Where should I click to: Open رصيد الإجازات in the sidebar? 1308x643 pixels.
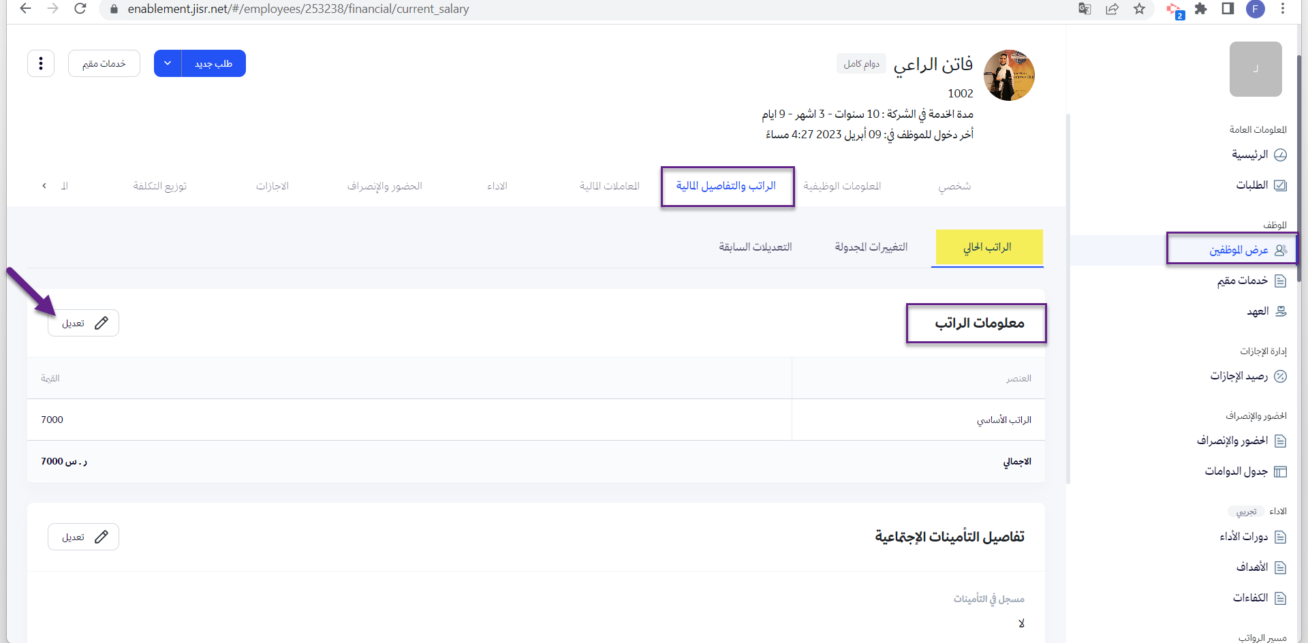pos(1247,376)
